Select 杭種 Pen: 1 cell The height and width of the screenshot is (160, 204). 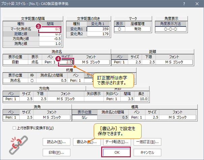(76, 81)
